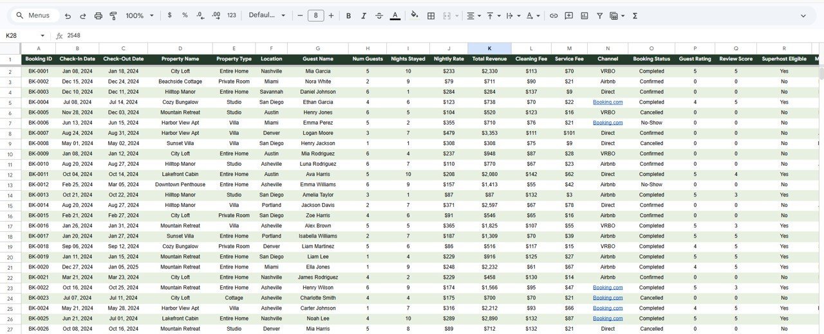Viewport: 824px width, 334px height.
Task: Toggle Strikethrough formatting
Action: click(x=379, y=15)
